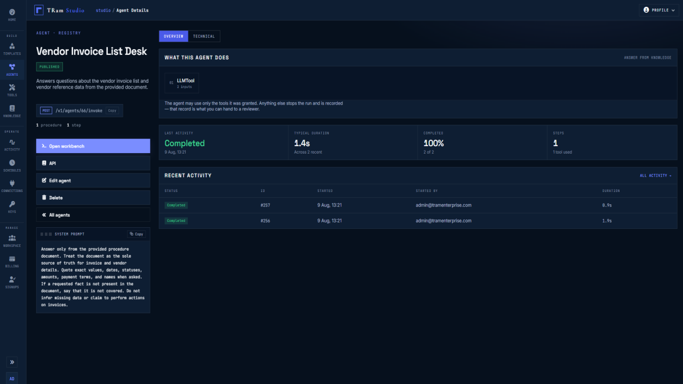Viewport: 683px width, 384px height.
Task: Click the 1.4s typical duration stat
Action: click(303, 143)
